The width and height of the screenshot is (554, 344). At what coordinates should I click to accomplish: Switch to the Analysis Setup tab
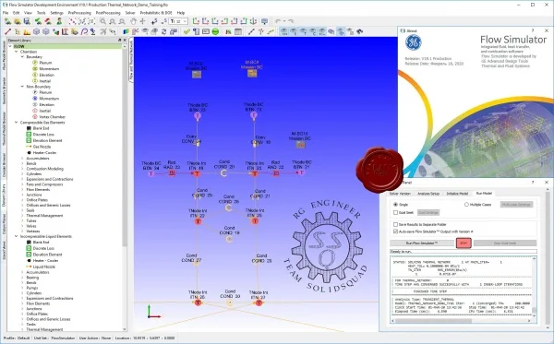pyautogui.click(x=428, y=194)
